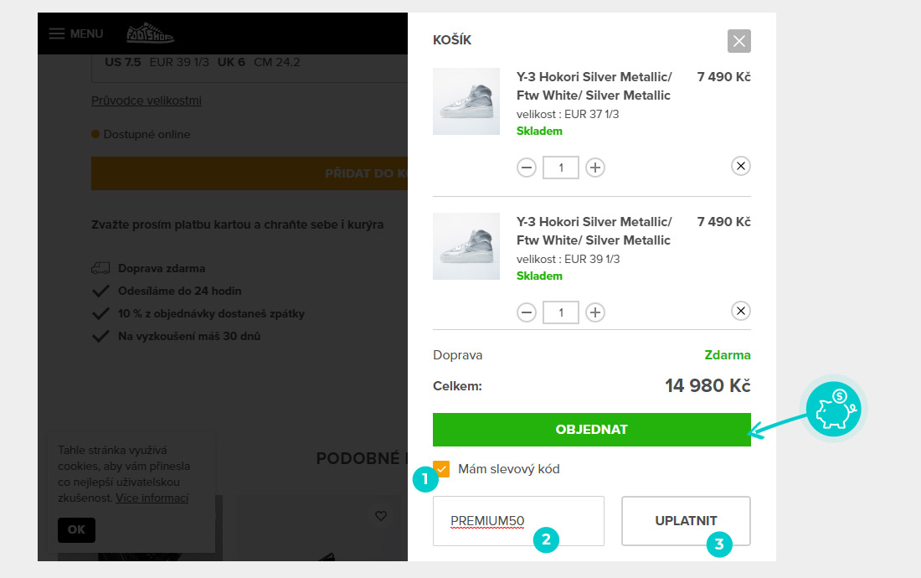This screenshot has height=578, width=921.
Task: Uncheck the Mám slevový kód checkbox
Action: coord(441,469)
